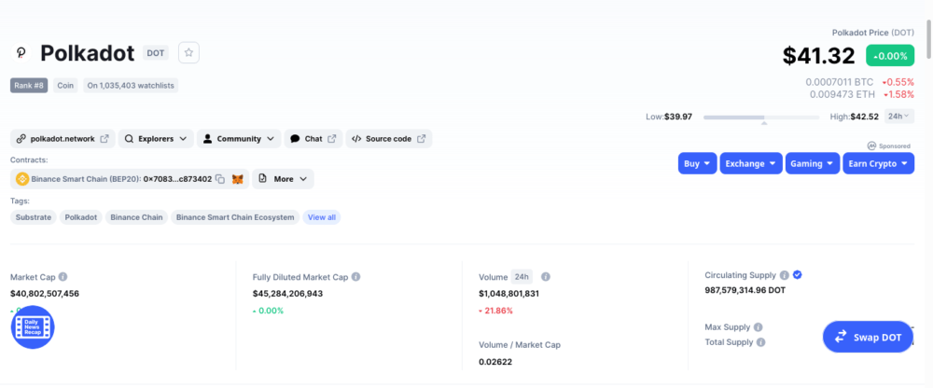Click the Max Supply info icon
Screen dimensions: 933x388
point(758,327)
